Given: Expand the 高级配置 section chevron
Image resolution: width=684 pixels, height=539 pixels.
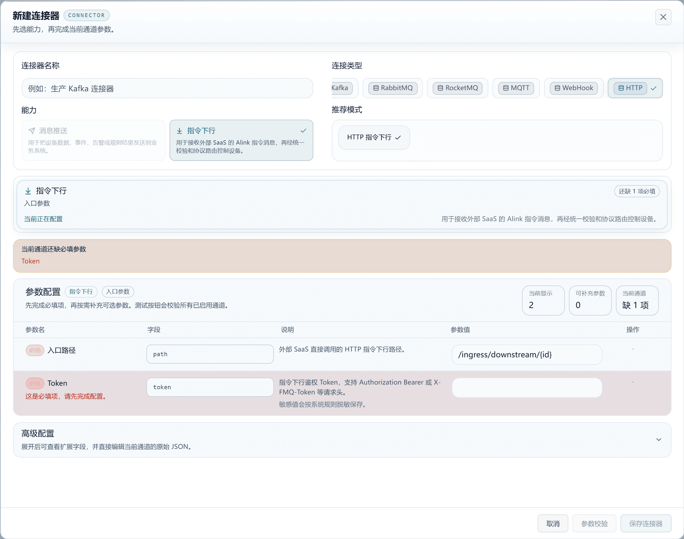Looking at the screenshot, I should coord(659,440).
